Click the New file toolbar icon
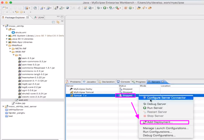 click(4, 8)
